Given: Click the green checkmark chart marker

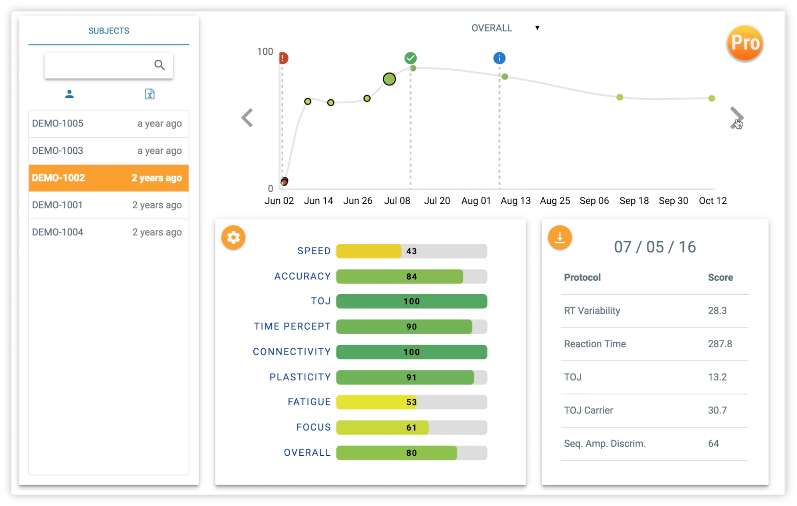Looking at the screenshot, I should point(410,58).
